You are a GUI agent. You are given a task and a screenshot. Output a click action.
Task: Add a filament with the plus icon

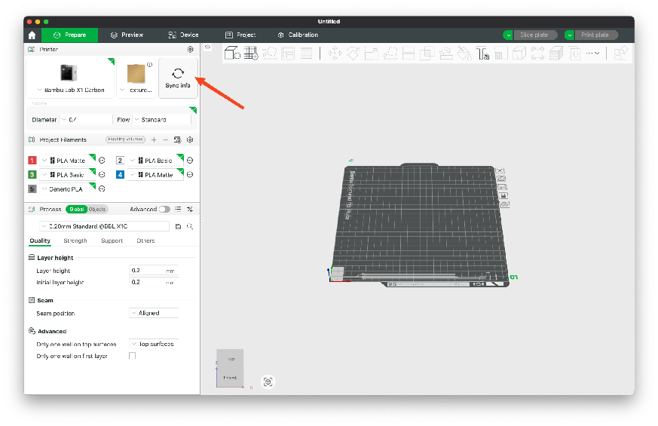coord(154,139)
